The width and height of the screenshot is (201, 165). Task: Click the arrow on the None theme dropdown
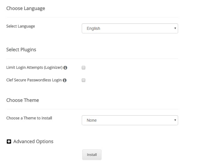point(175,120)
